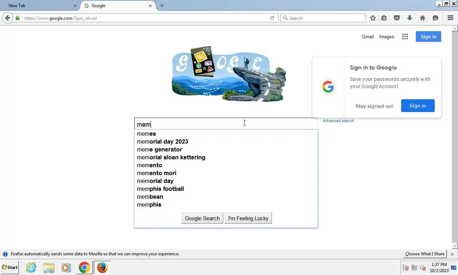Open the Gmail link

tap(367, 37)
